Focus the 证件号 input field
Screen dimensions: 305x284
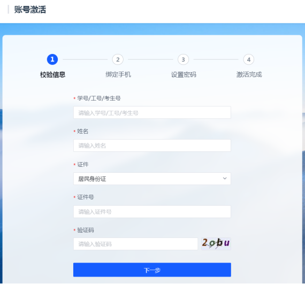(152, 212)
